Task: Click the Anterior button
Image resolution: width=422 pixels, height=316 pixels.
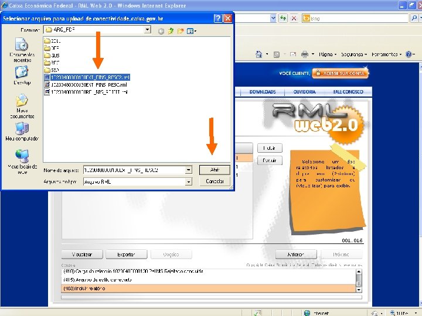Action: (x=296, y=254)
